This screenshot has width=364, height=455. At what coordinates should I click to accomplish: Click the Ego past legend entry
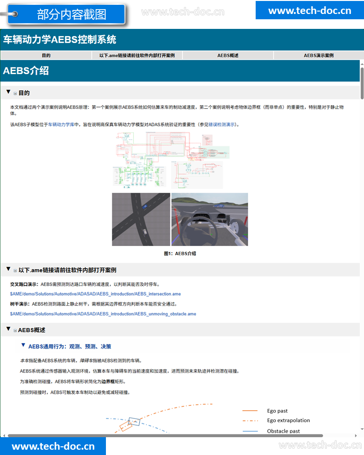pyautogui.click(x=265, y=411)
